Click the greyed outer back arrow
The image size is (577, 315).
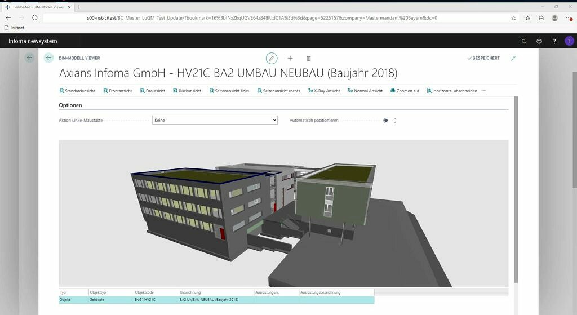click(29, 57)
